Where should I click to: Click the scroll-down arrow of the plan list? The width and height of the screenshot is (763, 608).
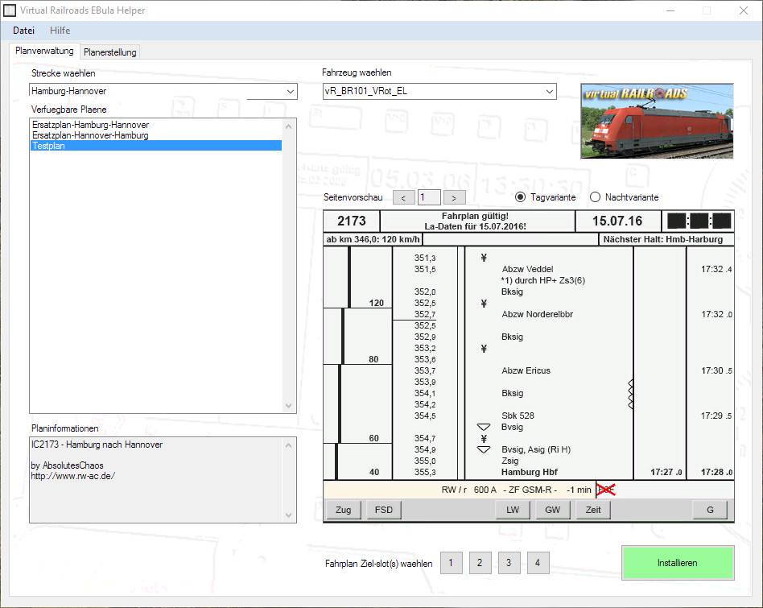[290, 407]
